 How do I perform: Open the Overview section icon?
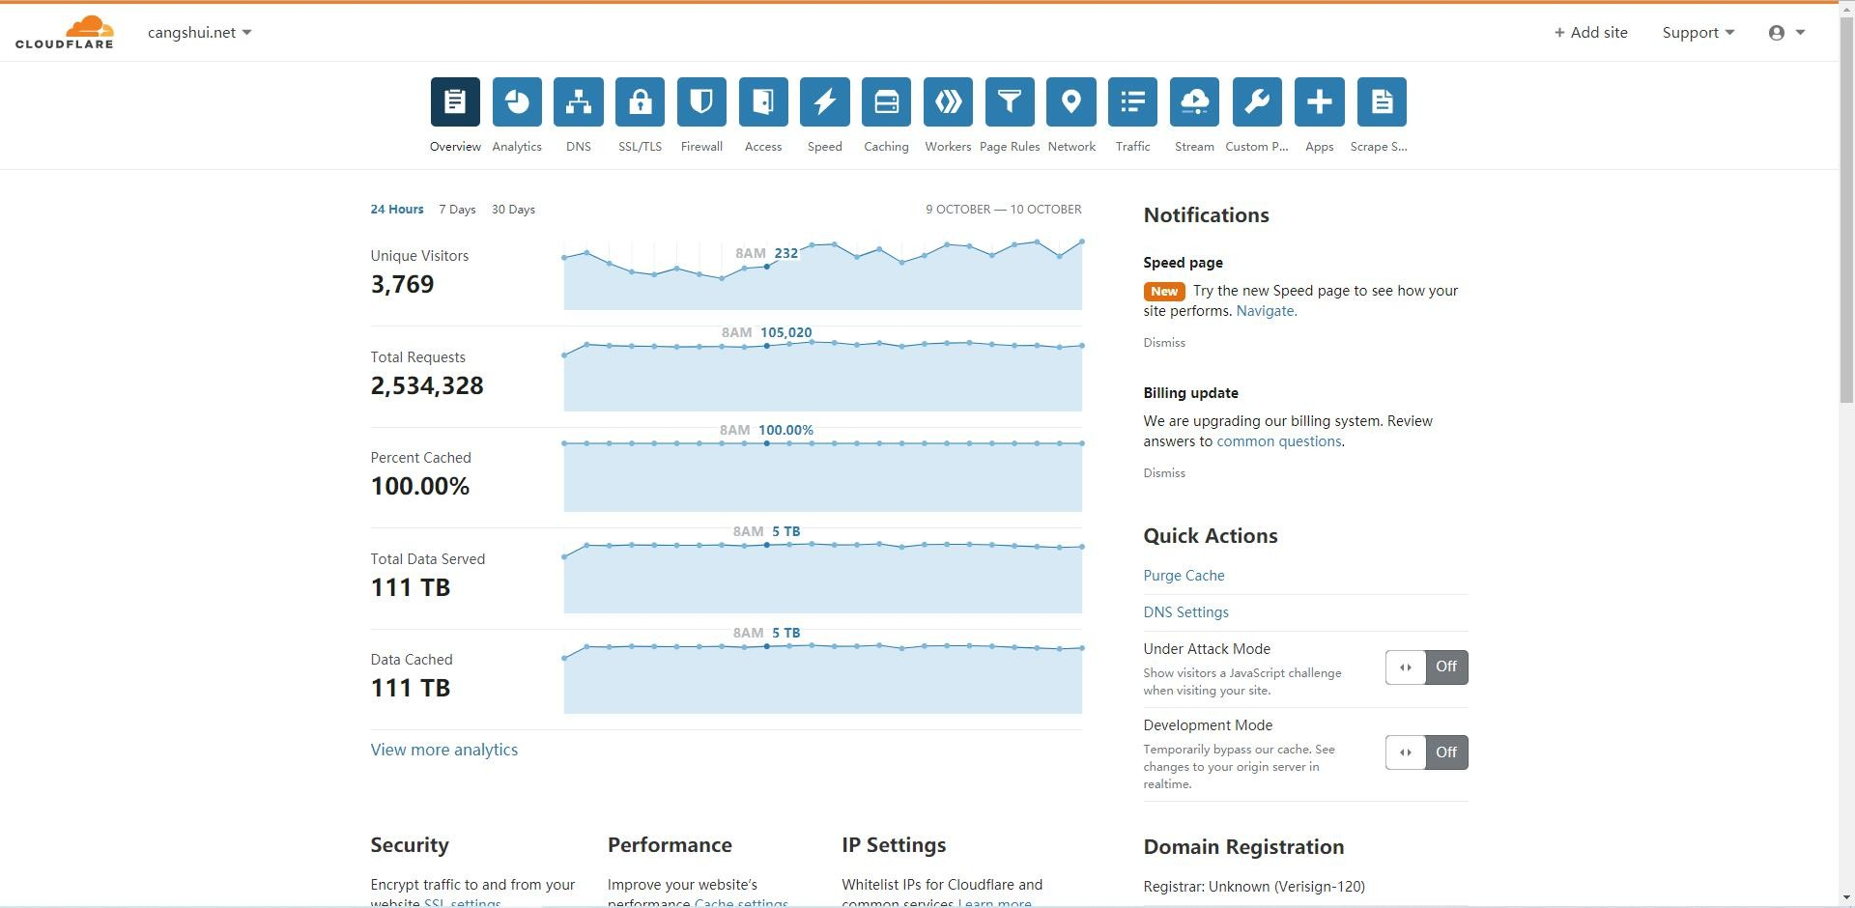(x=455, y=101)
